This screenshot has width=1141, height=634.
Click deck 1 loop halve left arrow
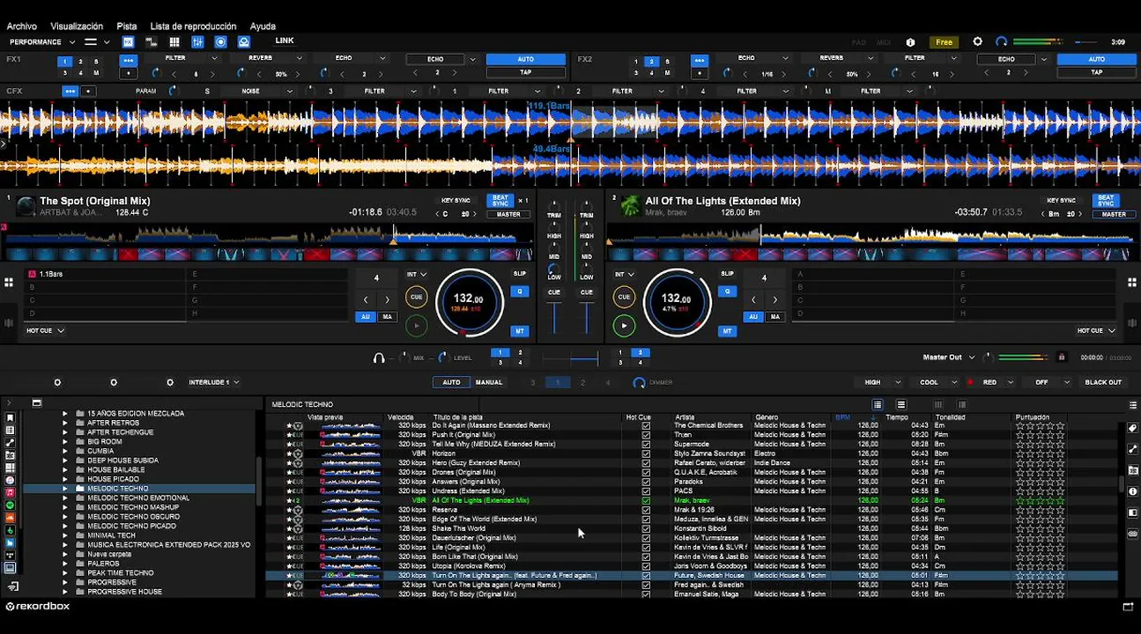click(366, 299)
